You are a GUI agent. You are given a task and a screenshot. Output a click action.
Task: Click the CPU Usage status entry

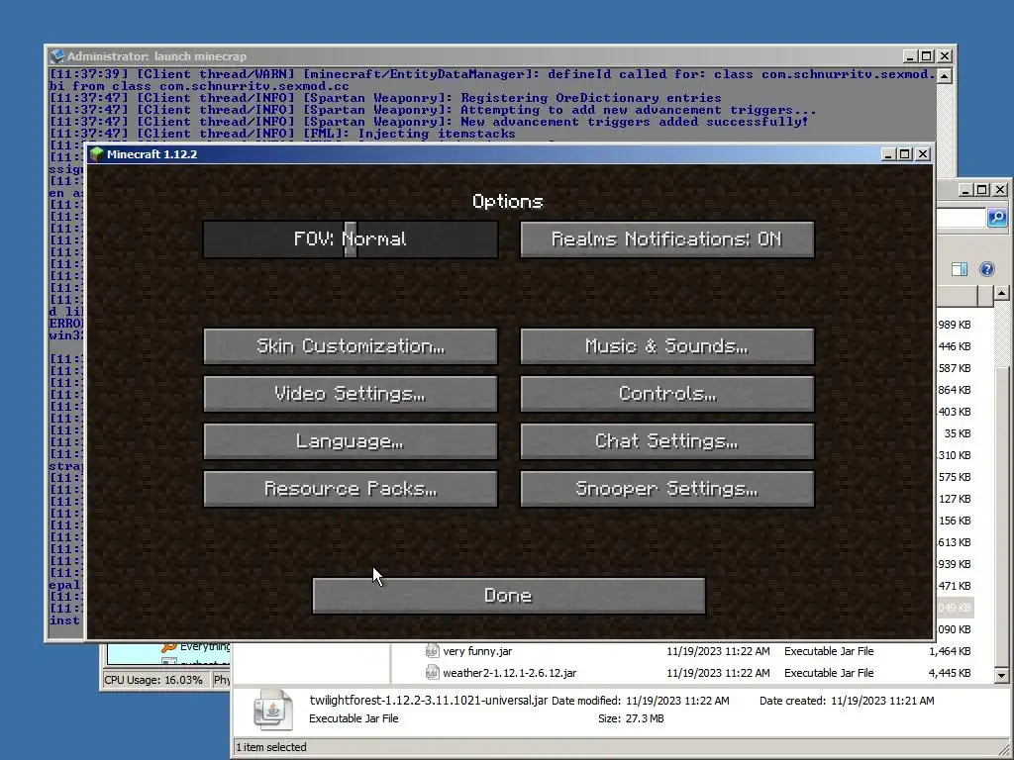[x=153, y=680]
